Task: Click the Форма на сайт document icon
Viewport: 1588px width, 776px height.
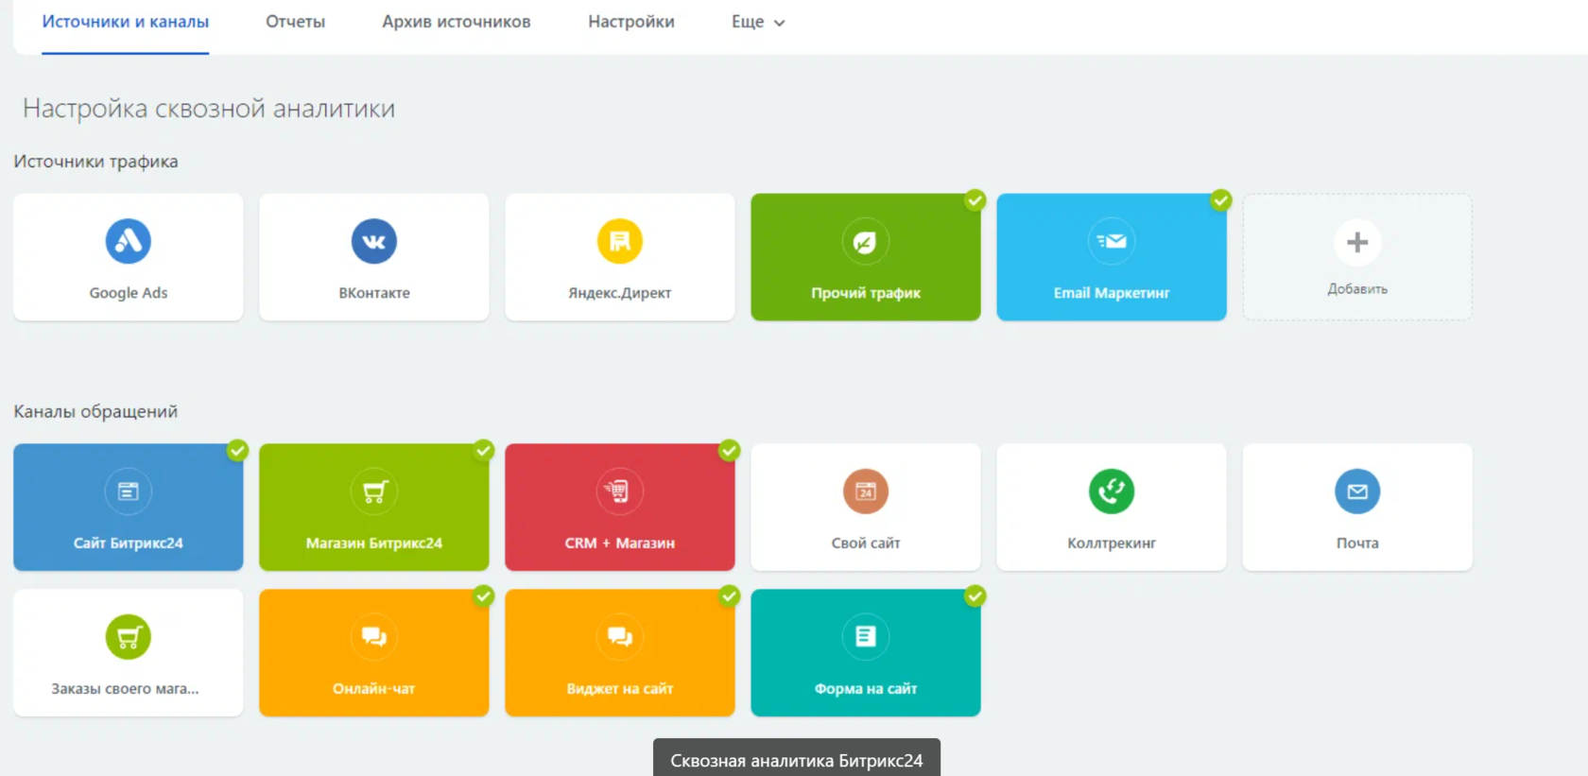Action: coord(866,637)
